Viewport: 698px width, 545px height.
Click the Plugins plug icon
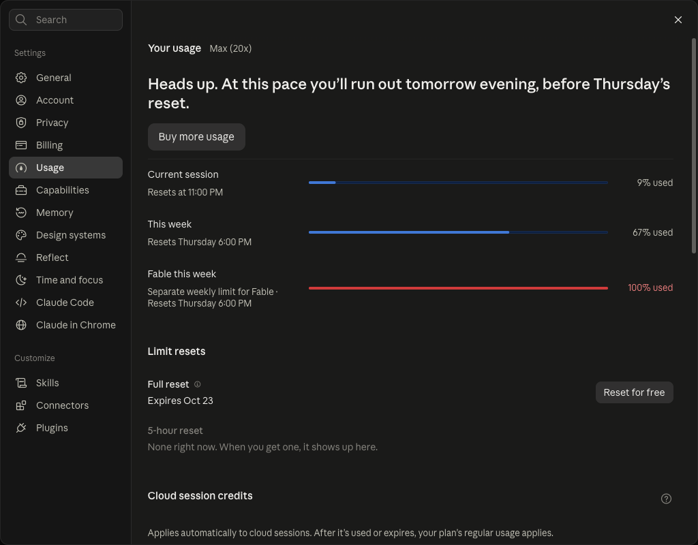[21, 428]
